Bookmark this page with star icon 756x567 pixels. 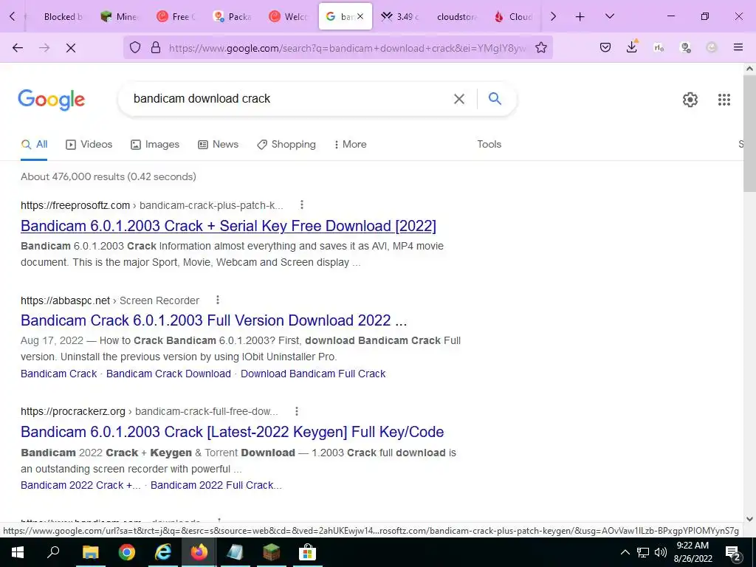541,47
